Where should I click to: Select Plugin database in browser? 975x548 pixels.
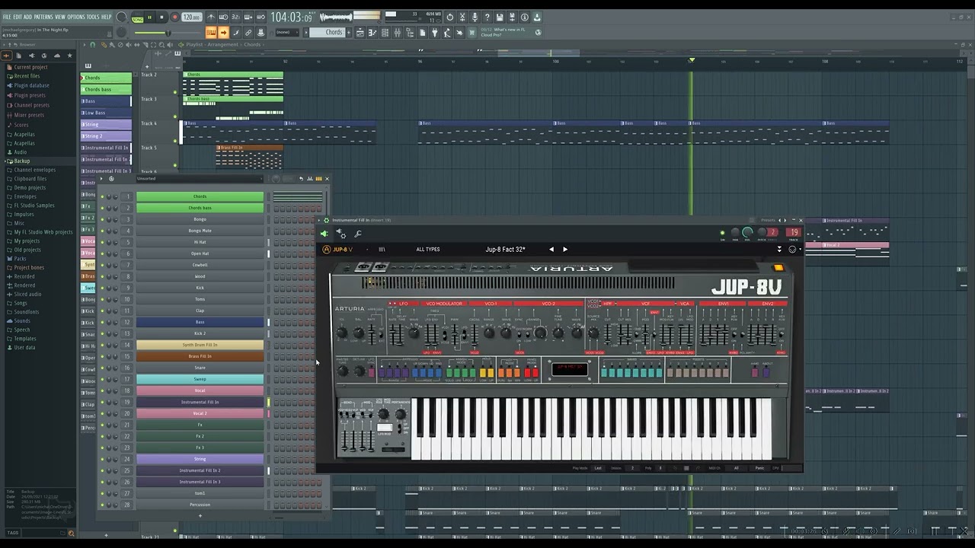click(31, 85)
